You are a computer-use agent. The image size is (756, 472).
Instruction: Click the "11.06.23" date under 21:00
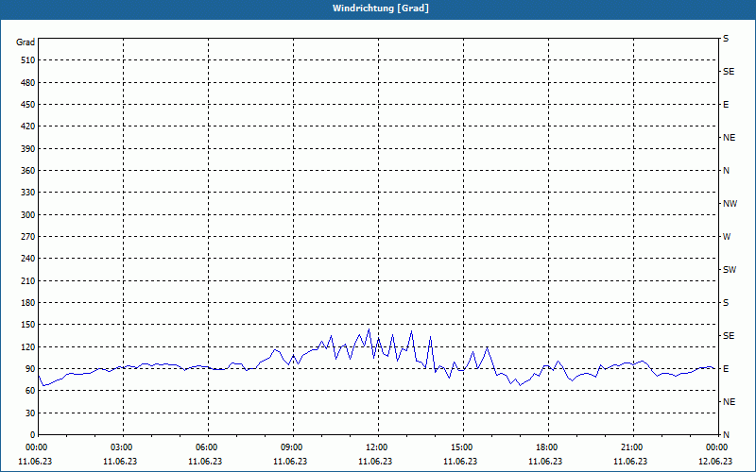(630, 462)
